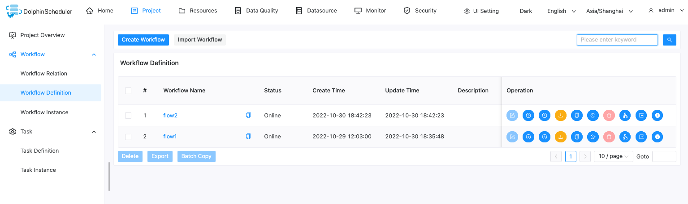
Task: Open timing settings for flow1
Action: point(545,137)
